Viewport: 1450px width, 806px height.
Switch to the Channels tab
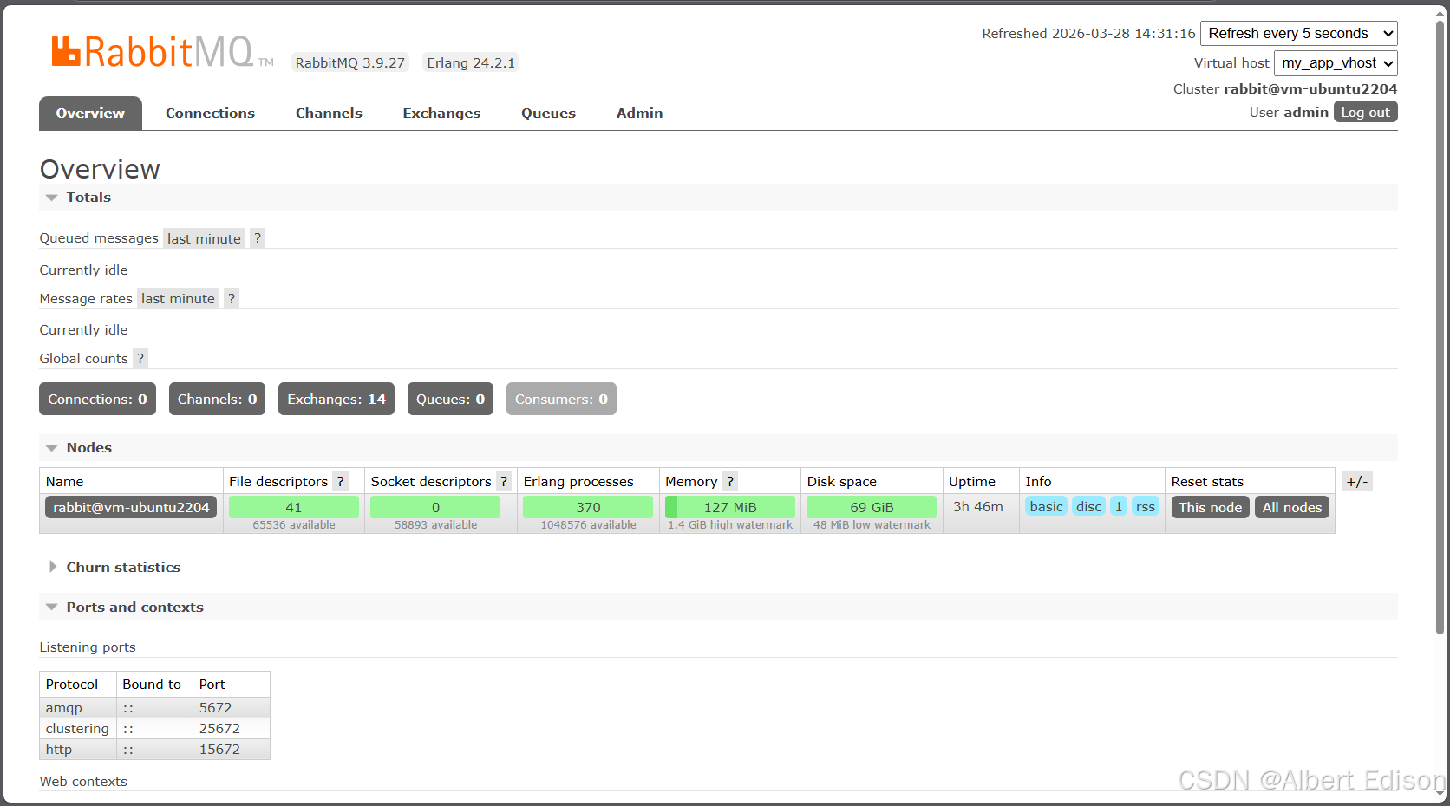click(329, 114)
